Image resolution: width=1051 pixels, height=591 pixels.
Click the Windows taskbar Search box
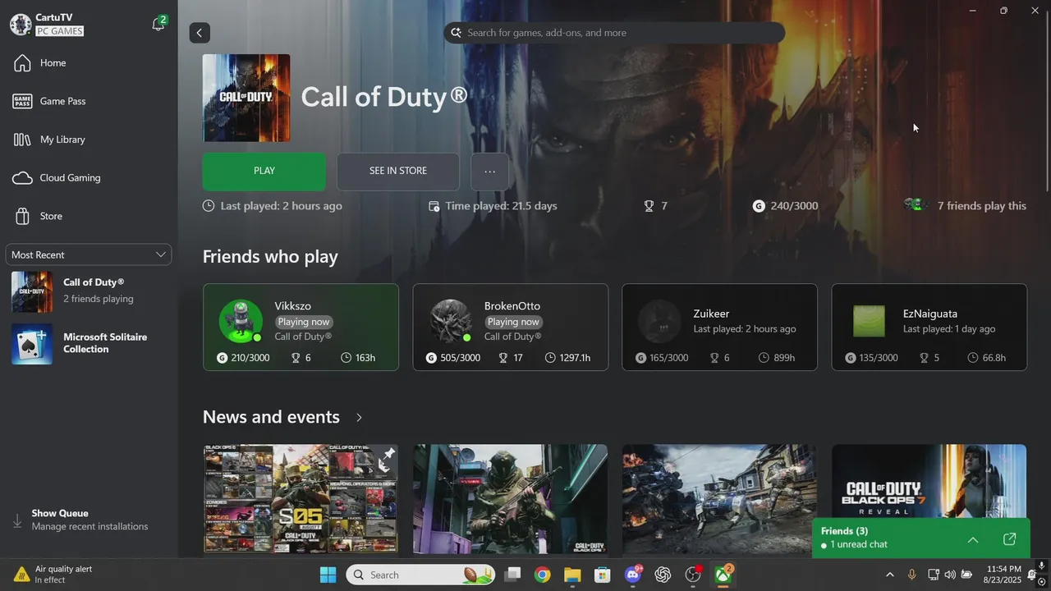click(421, 575)
